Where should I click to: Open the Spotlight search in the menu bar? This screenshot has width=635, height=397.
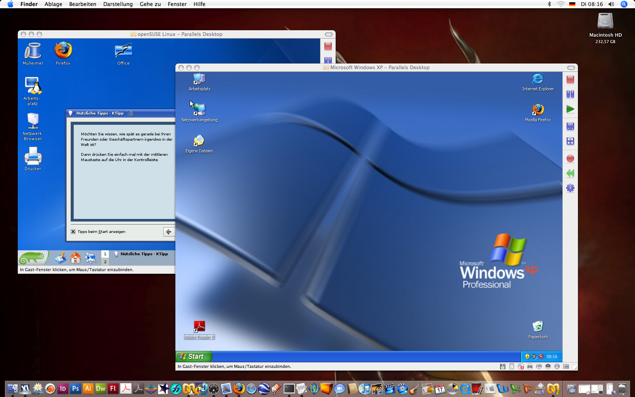[x=624, y=4]
